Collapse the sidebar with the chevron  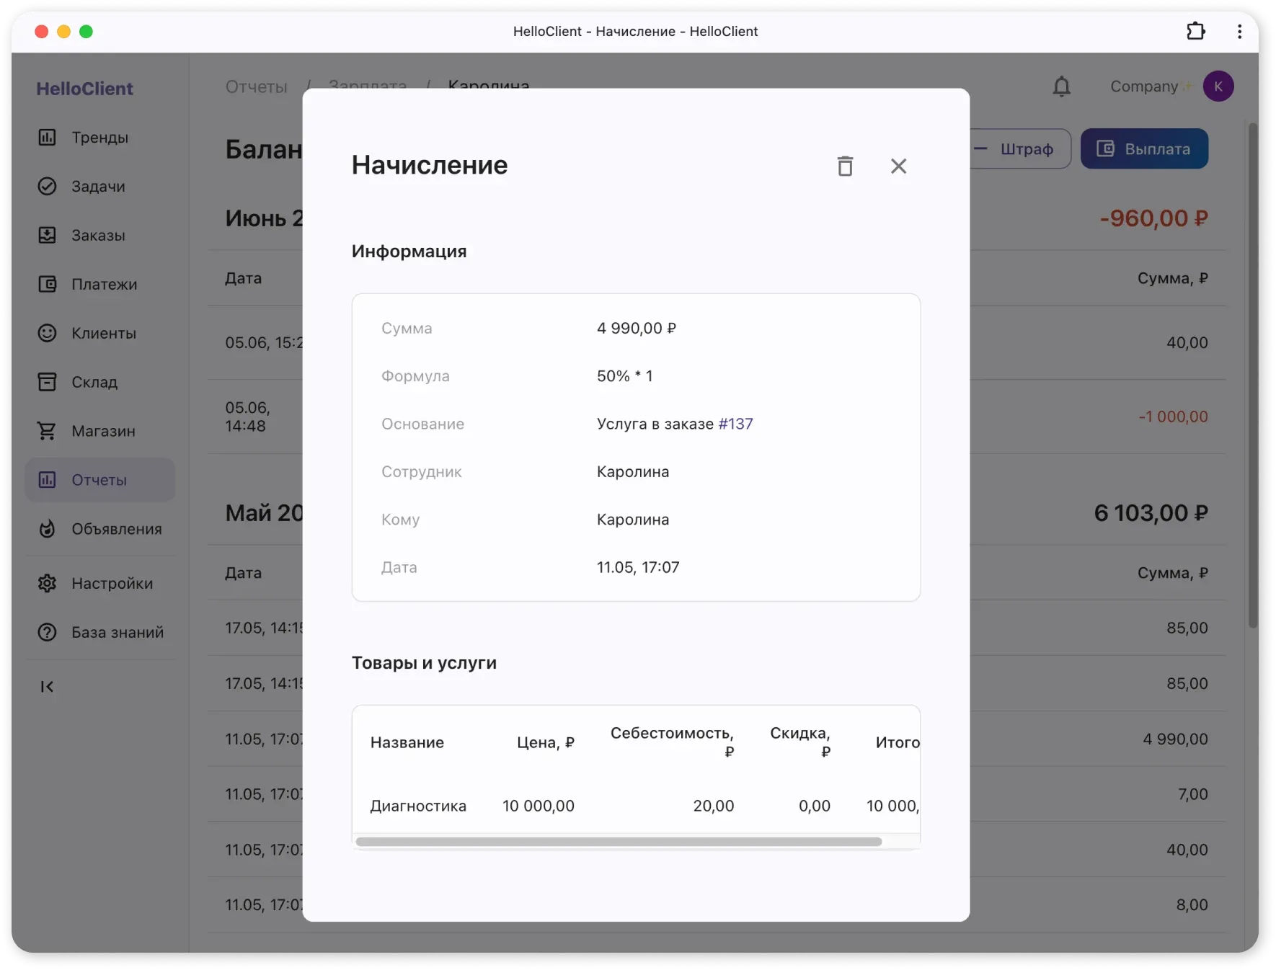pos(47,687)
